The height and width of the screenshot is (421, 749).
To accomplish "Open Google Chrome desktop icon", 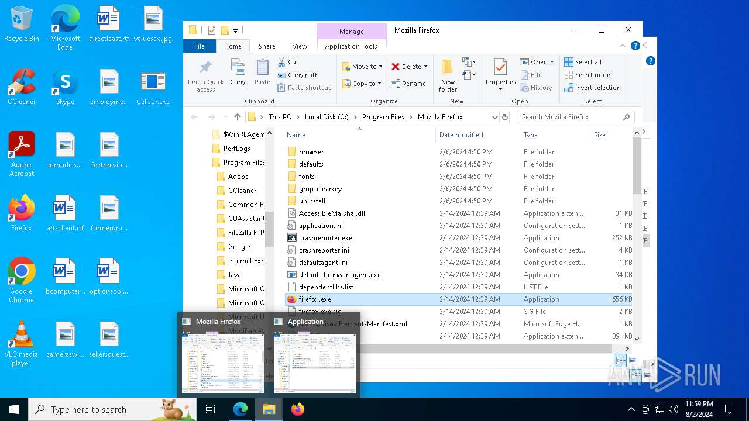I will click(21, 281).
